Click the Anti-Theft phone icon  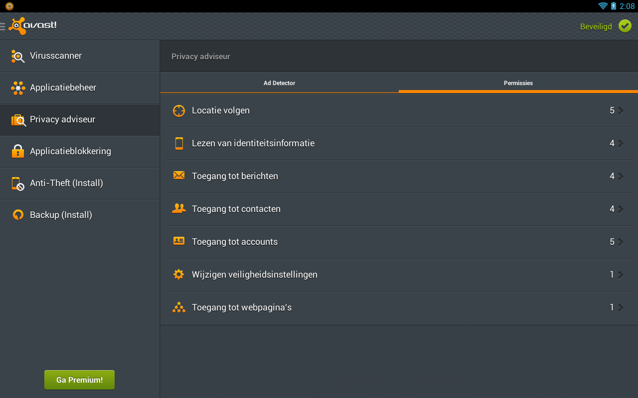click(x=18, y=184)
